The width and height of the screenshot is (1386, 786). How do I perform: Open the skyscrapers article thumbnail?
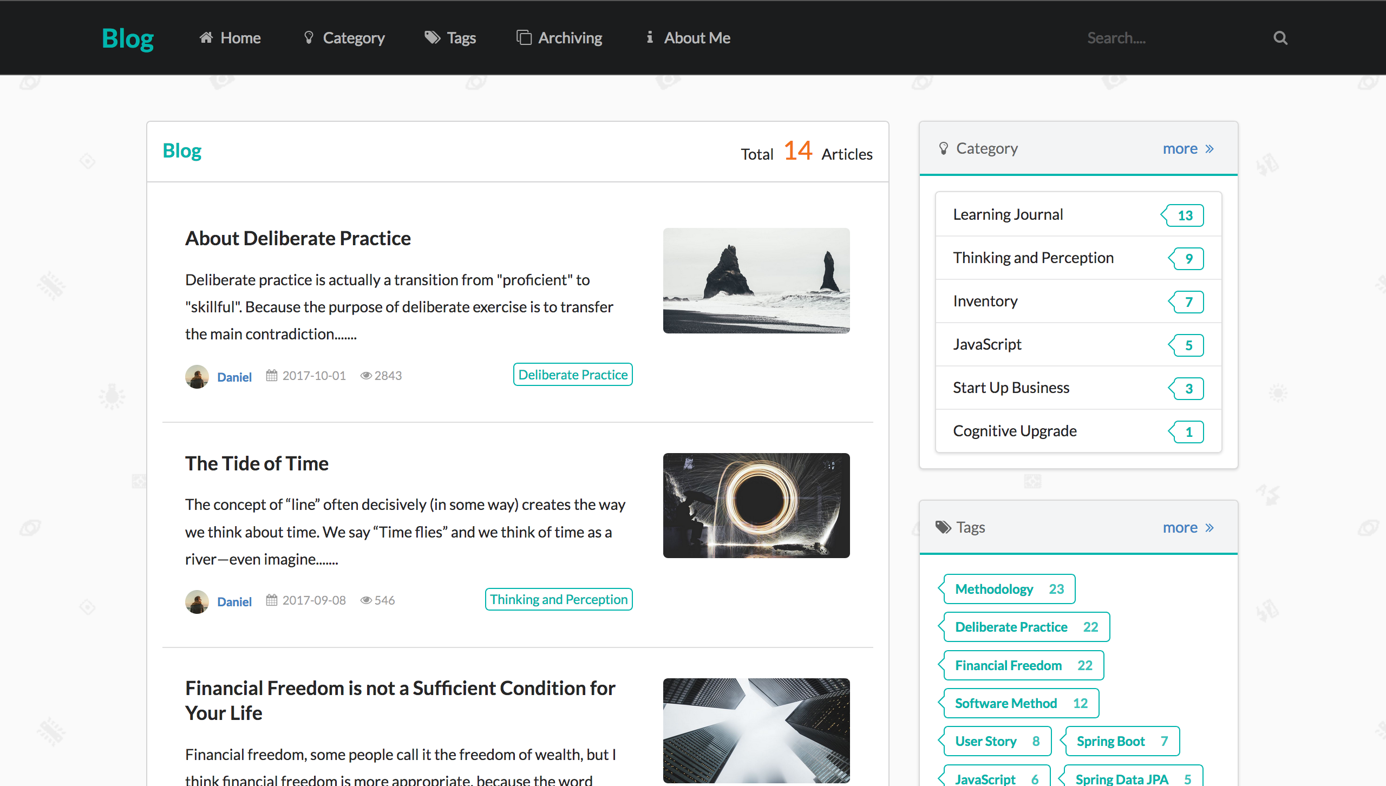756,731
